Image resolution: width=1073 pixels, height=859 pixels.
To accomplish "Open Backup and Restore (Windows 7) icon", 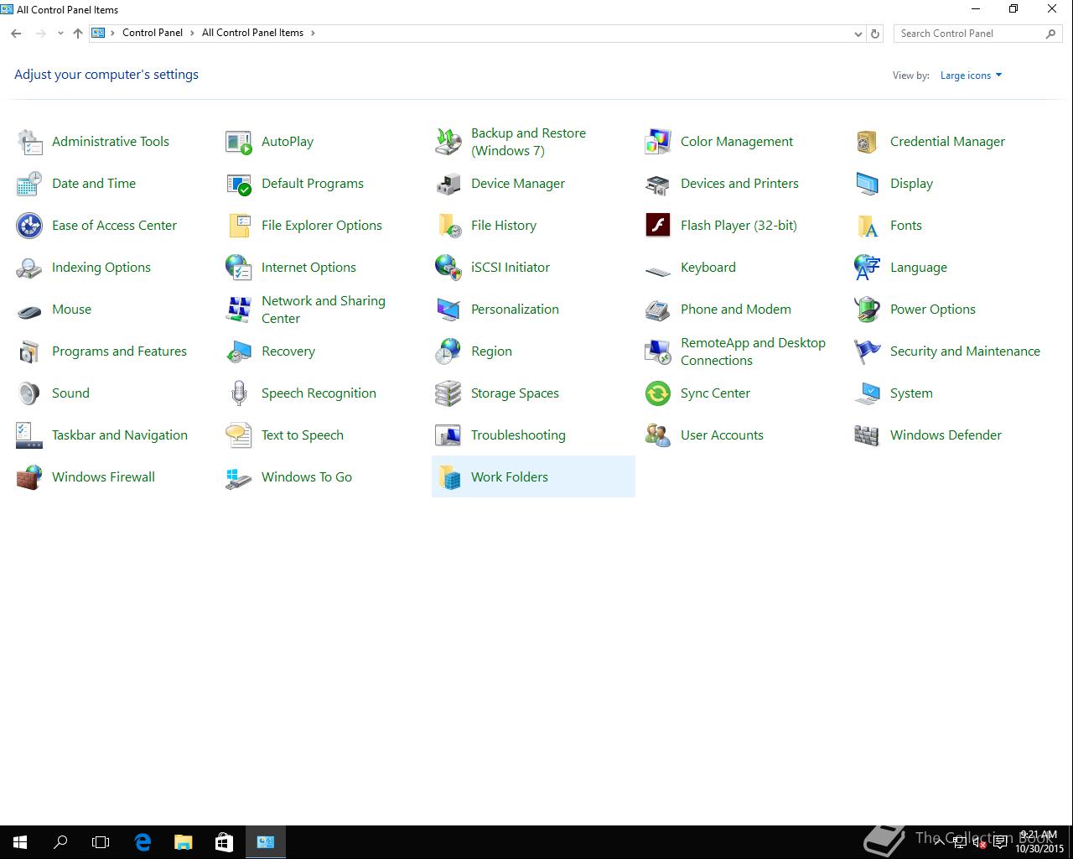I will coord(448,142).
